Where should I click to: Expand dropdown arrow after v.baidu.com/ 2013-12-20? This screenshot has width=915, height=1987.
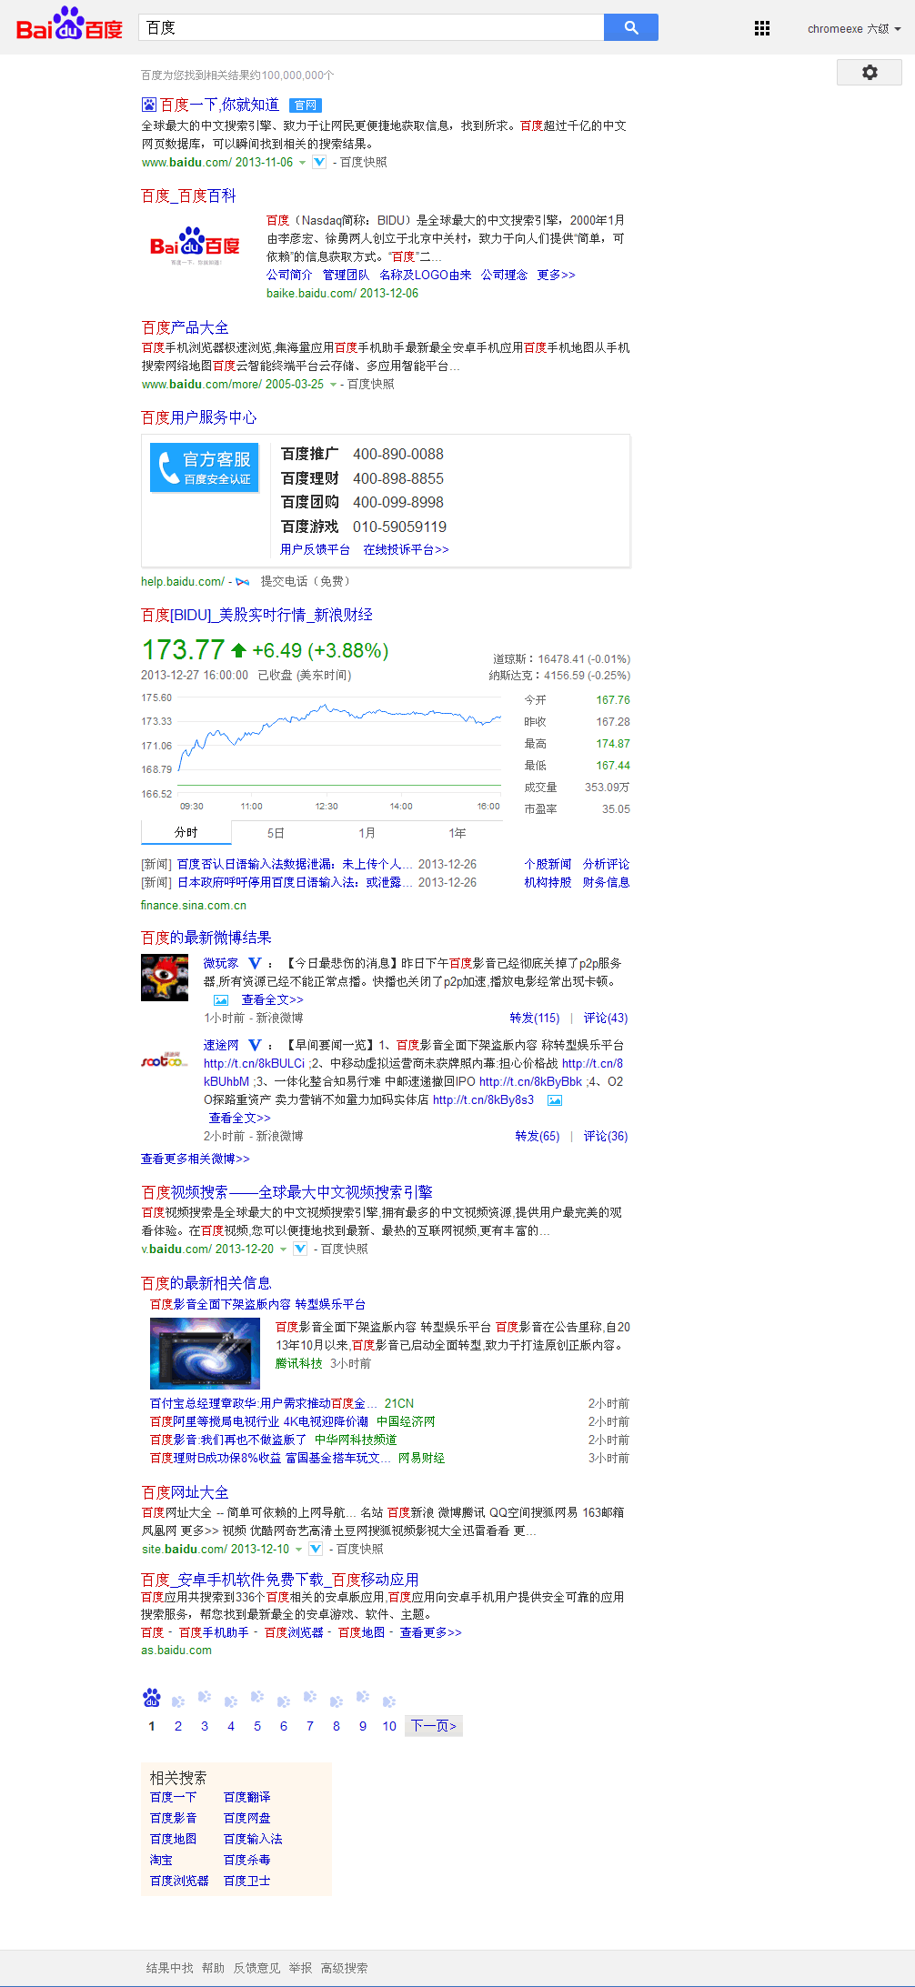[x=283, y=1249]
